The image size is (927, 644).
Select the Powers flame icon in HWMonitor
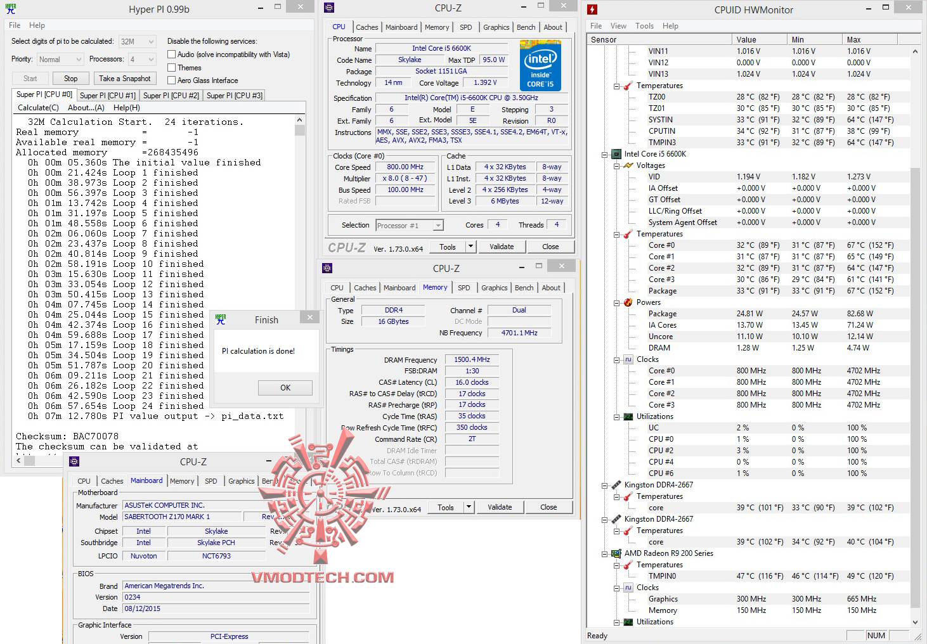[x=628, y=302]
